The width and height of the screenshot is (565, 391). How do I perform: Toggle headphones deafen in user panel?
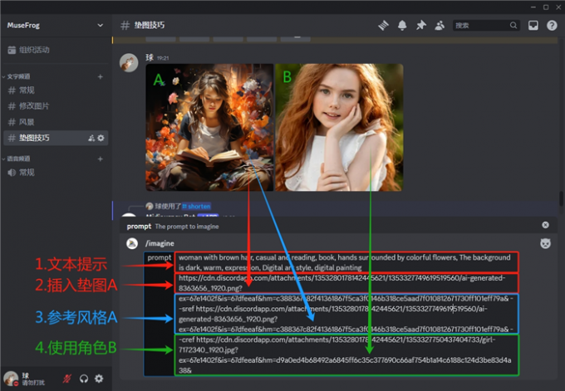pos(84,379)
